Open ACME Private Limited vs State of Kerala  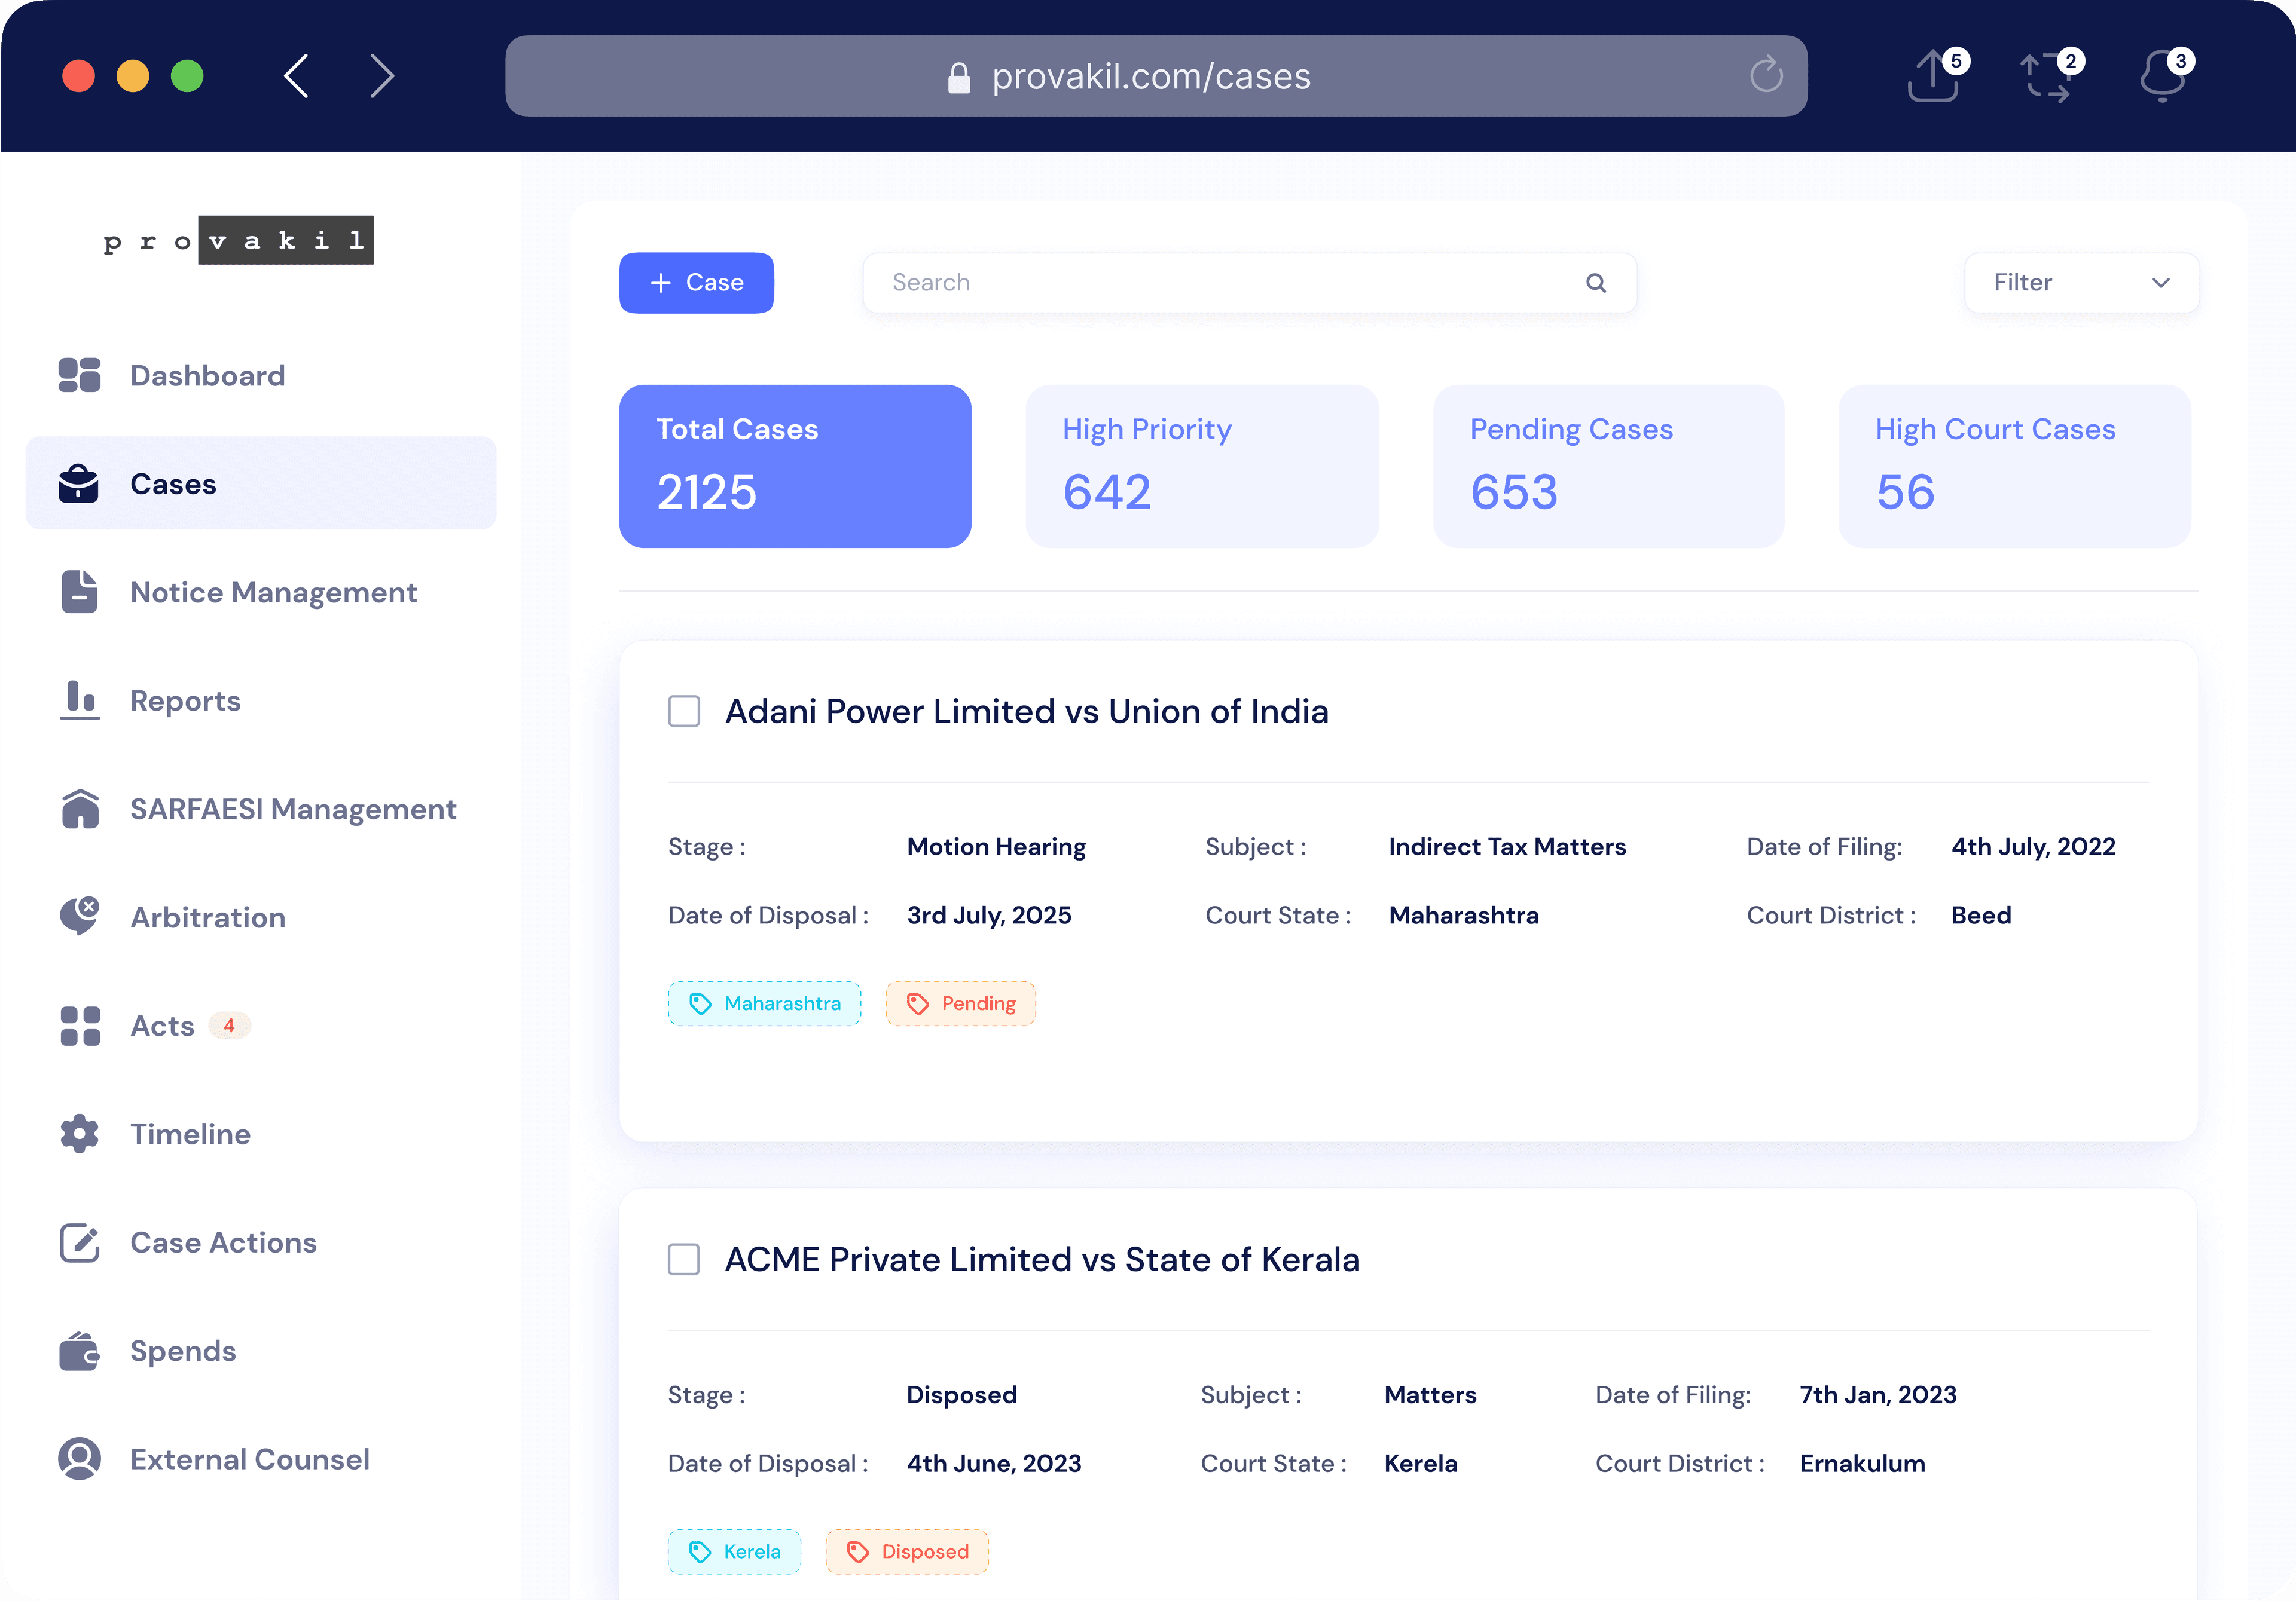coord(1042,1259)
